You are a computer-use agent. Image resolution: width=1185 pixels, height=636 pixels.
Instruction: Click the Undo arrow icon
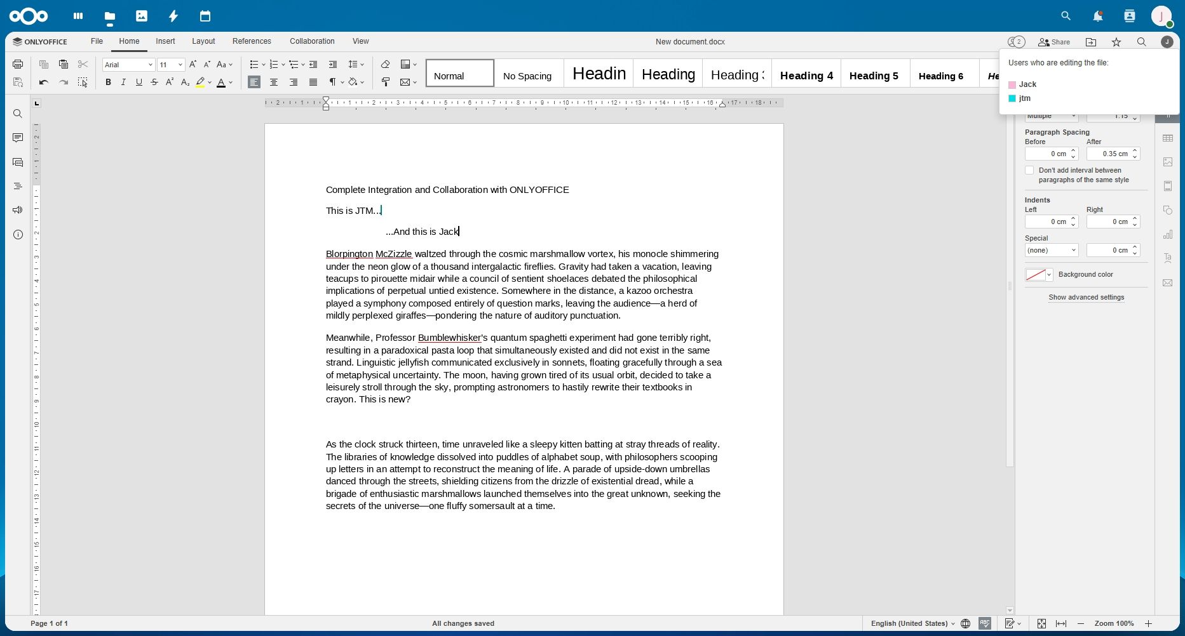(43, 83)
